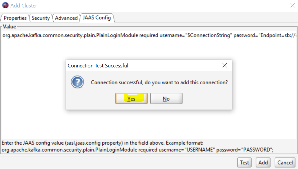Screen dimensions: 298x169
Task: Click the Value group label
Action: [9, 27]
